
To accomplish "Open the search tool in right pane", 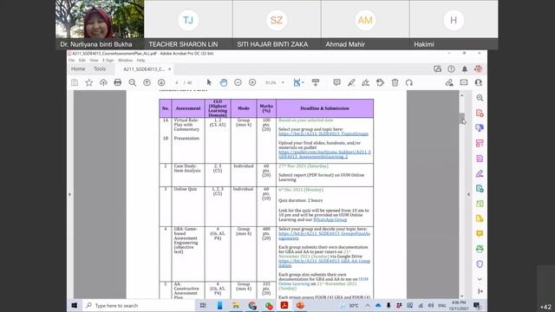I will (x=480, y=98).
